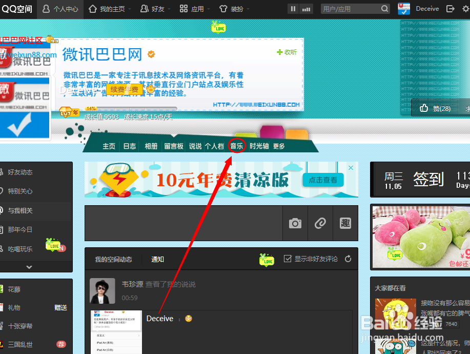
Task: Click the status post text box
Action: tap(183, 223)
